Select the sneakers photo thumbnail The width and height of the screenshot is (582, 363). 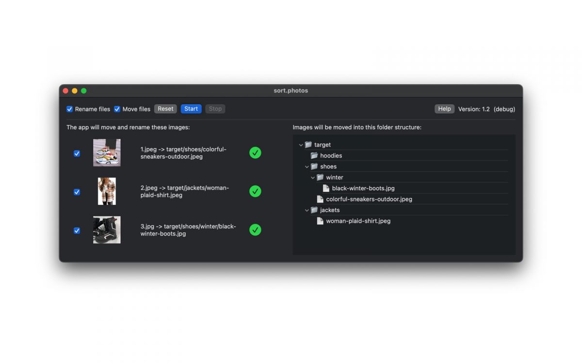click(107, 153)
